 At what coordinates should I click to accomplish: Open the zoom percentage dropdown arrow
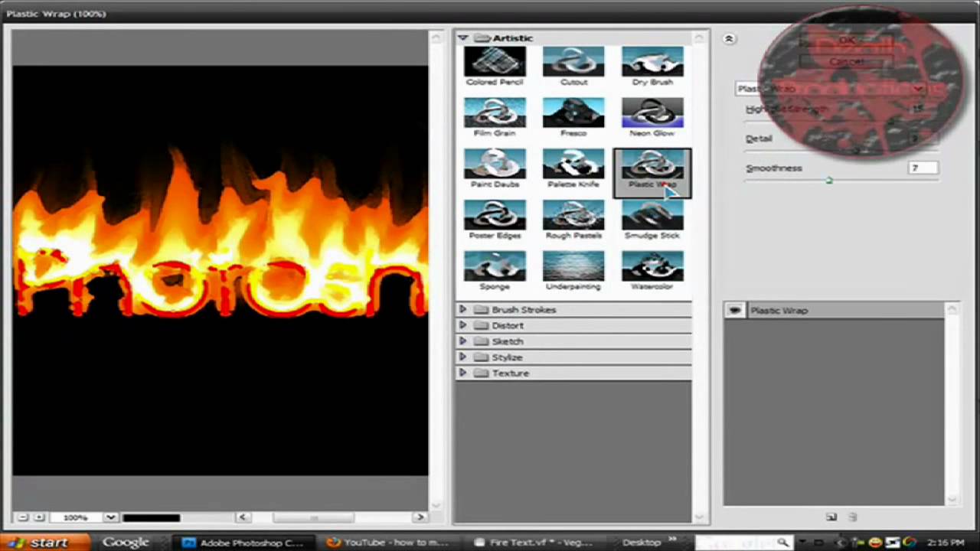coord(110,517)
